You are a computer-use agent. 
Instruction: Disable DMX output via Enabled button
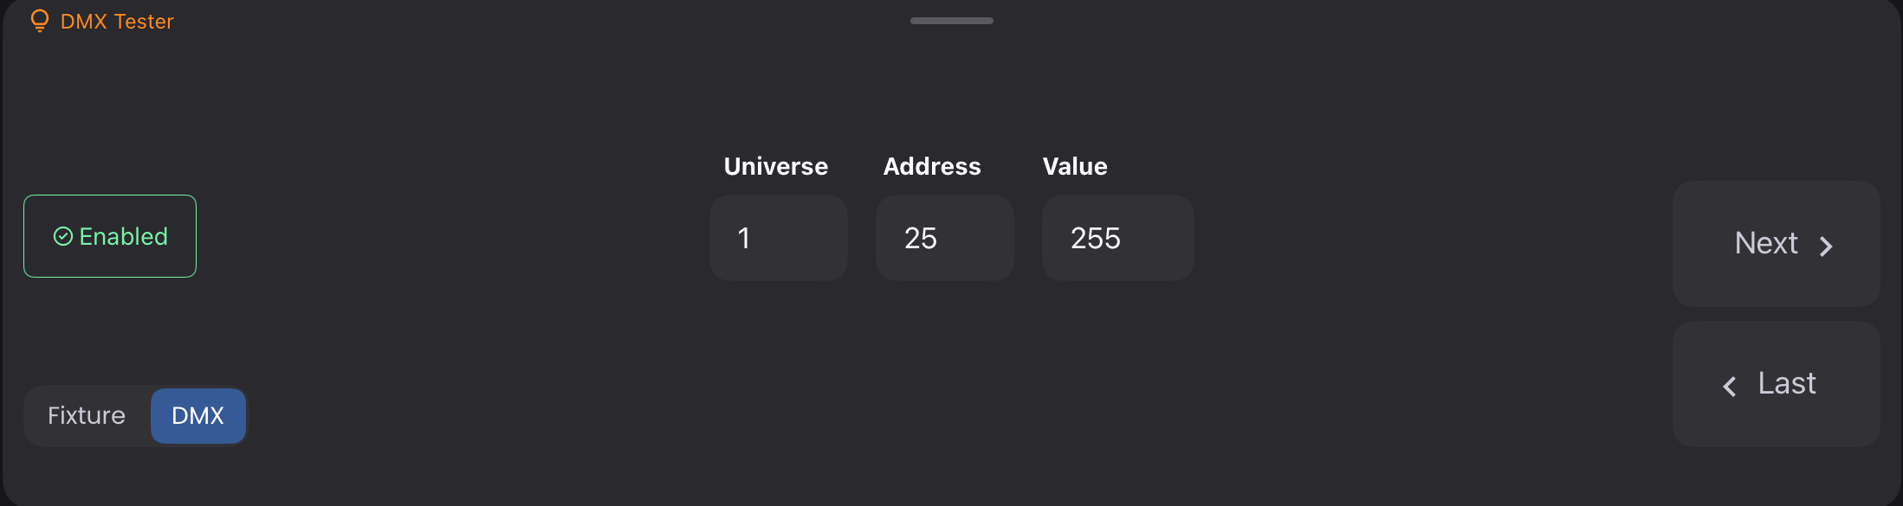[109, 235]
